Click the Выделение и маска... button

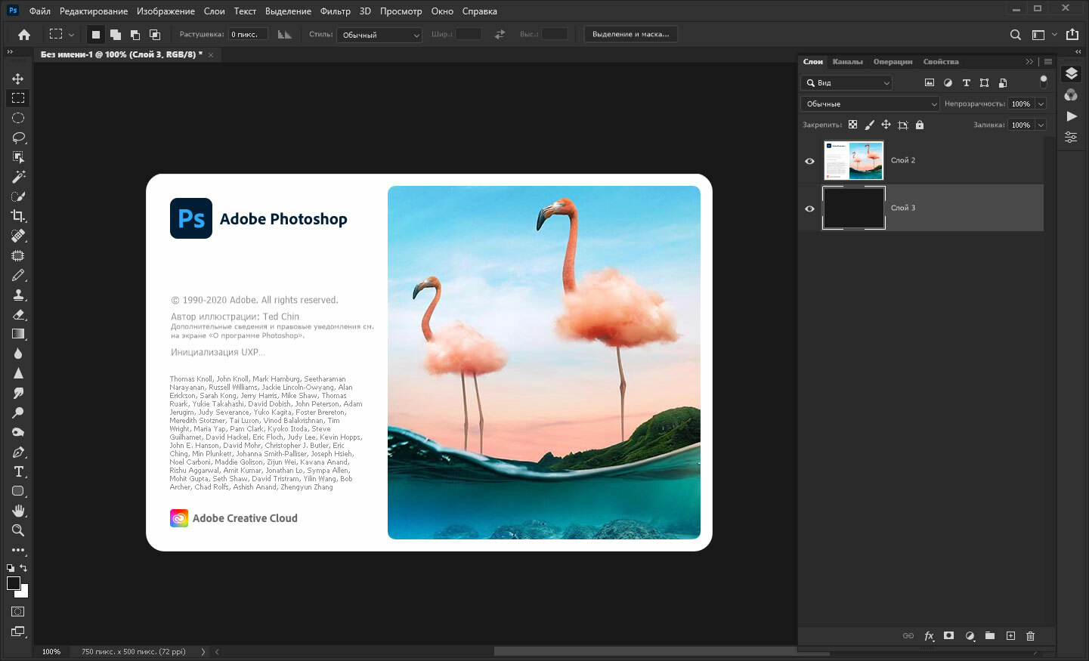(631, 35)
